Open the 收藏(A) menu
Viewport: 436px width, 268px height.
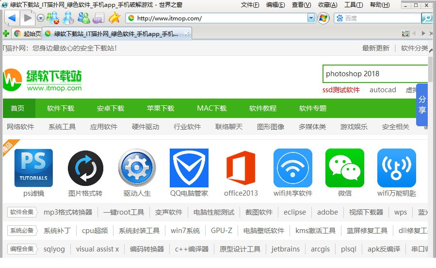point(327,5)
